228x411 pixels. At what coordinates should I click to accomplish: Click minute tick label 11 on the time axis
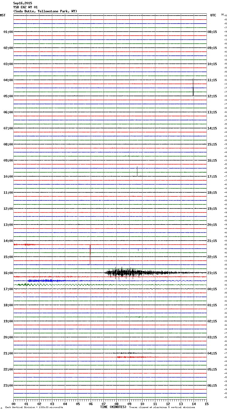pyautogui.click(x=155, y=404)
